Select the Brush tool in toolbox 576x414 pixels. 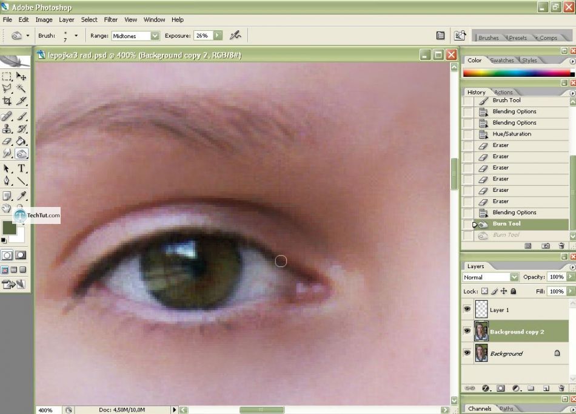pyautogui.click(x=21, y=116)
